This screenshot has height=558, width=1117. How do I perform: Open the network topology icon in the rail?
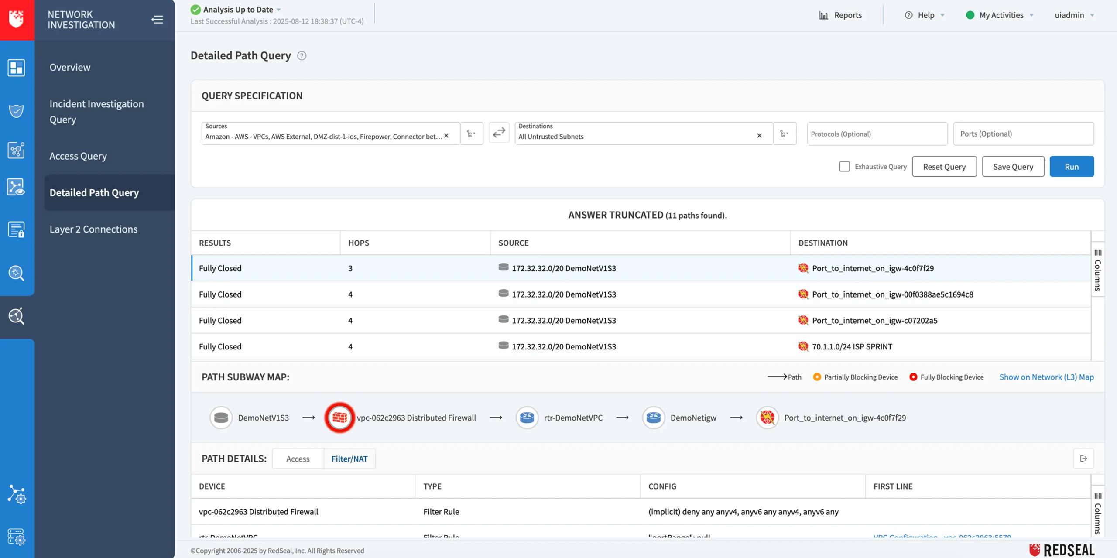tap(17, 151)
